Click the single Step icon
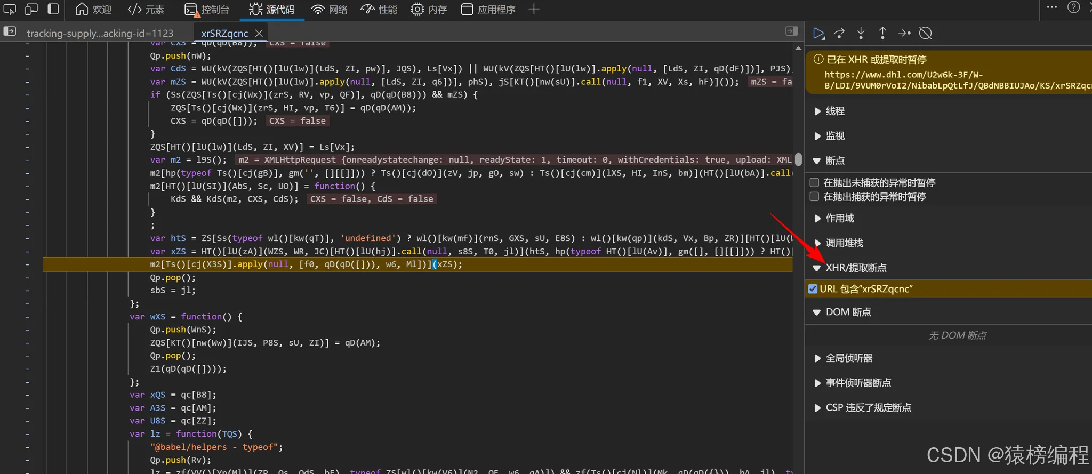Viewport: 1092px width, 474px height. coord(904,33)
